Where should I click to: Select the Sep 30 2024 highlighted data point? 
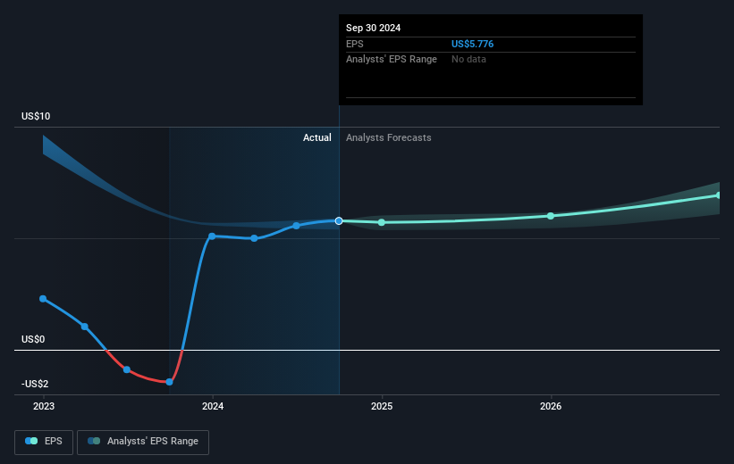point(339,220)
